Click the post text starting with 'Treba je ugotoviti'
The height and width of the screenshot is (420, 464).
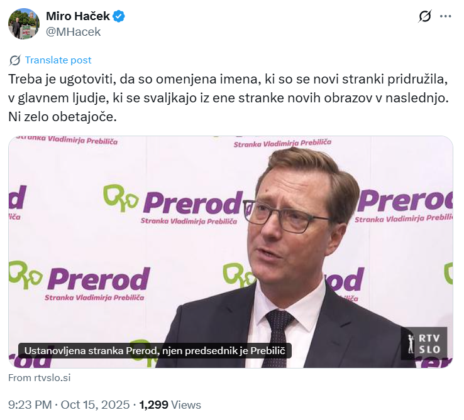click(226, 80)
